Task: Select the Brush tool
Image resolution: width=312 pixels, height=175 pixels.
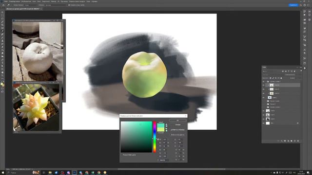Action: [x=2, y=37]
